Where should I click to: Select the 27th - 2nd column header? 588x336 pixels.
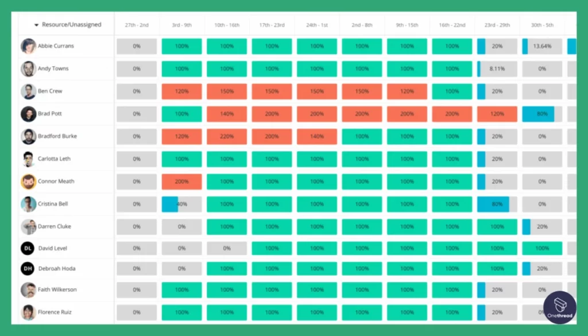[137, 25]
